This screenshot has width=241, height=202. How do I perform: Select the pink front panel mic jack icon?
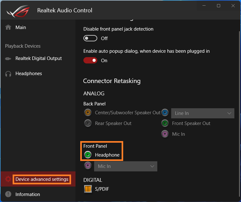tap(88, 165)
